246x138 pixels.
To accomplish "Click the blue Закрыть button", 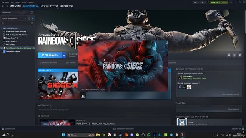I will coord(50,55).
